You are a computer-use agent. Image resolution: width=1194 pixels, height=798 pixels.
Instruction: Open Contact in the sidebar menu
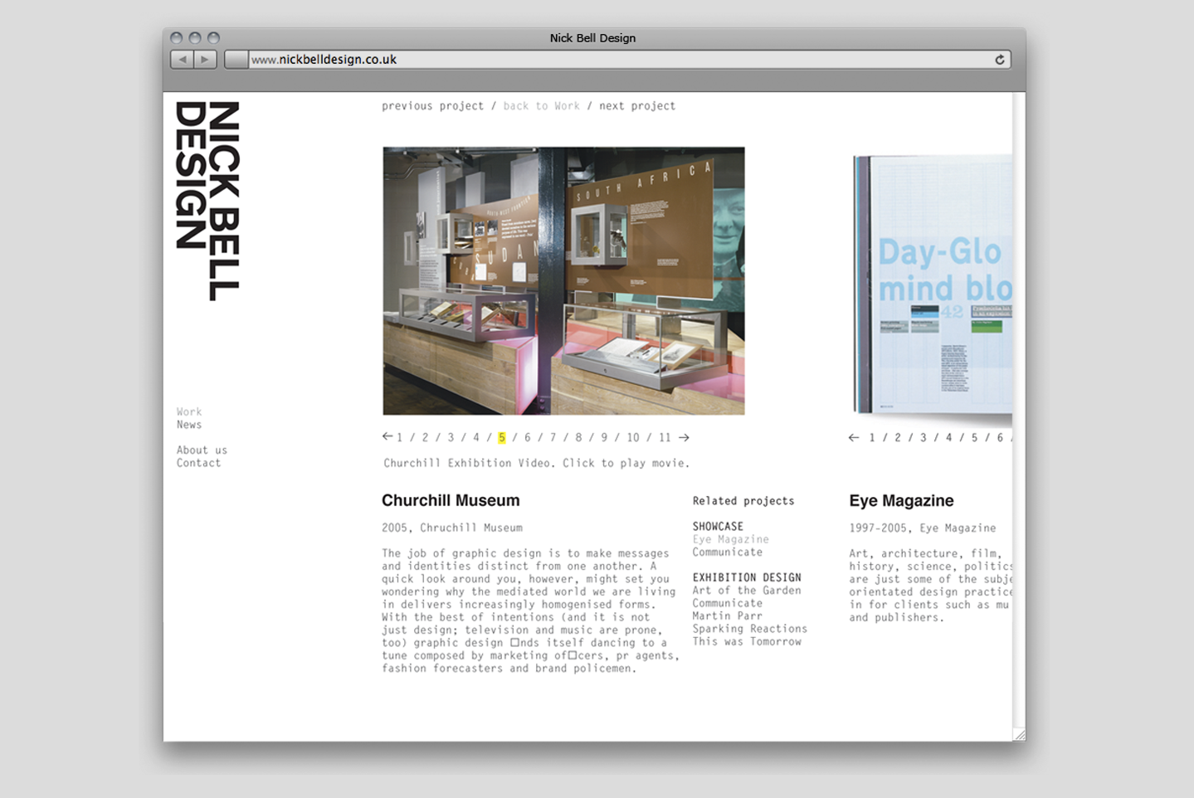pyautogui.click(x=198, y=463)
